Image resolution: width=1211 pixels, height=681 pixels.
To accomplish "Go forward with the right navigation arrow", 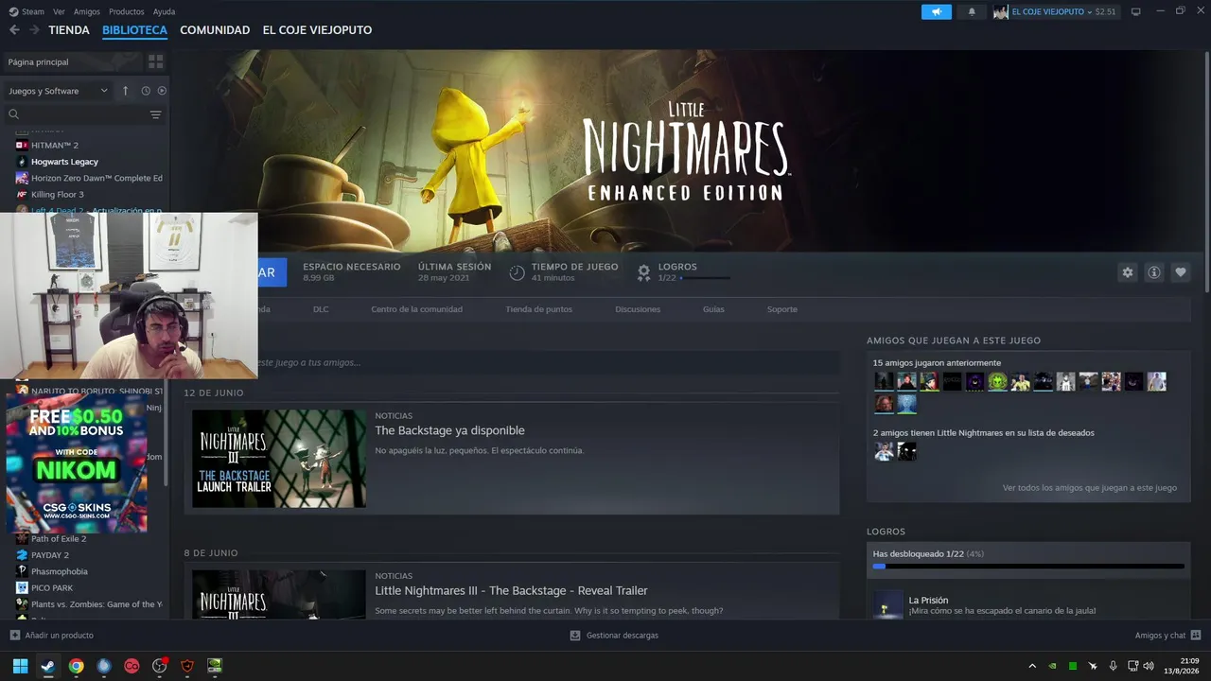I will pyautogui.click(x=34, y=30).
